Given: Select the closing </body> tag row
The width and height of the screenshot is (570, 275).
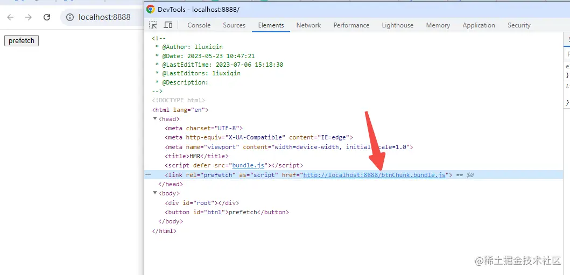Looking at the screenshot, I should 171,221.
